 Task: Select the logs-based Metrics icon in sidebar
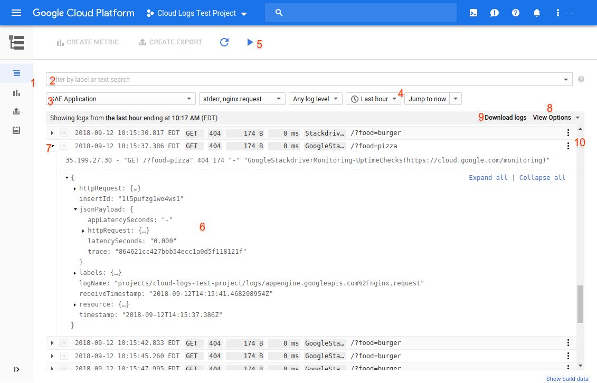click(x=16, y=92)
